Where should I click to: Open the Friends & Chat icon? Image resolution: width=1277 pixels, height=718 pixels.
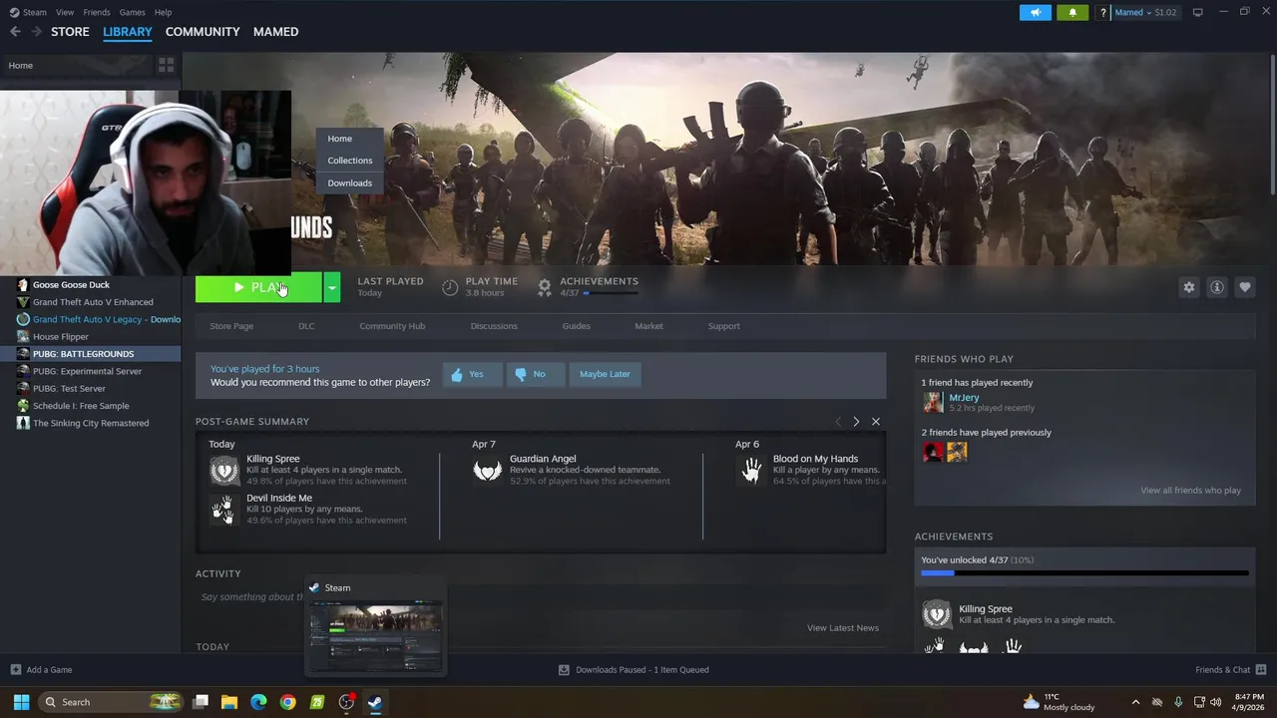1261,670
